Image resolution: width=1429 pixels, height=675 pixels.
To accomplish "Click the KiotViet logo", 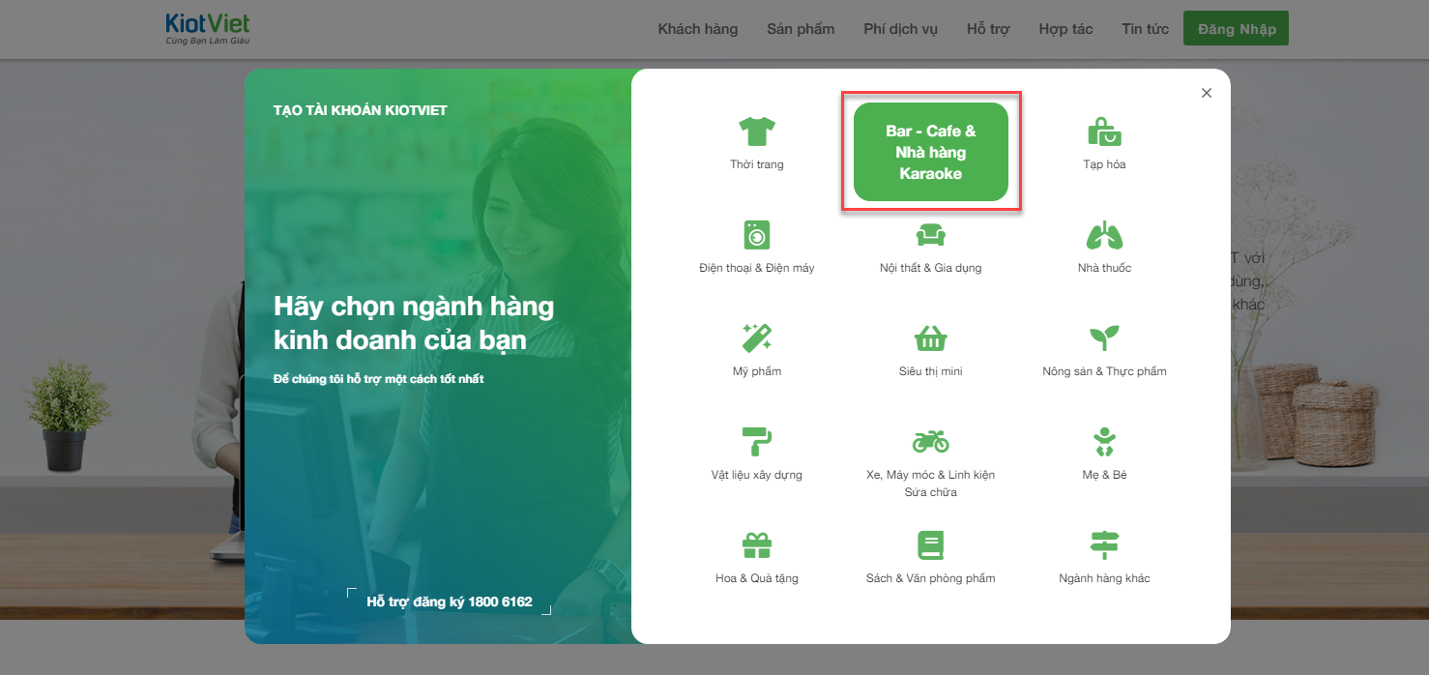I will (208, 29).
